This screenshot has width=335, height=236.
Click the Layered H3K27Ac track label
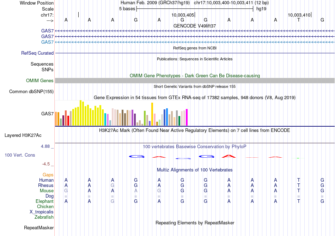coord(23,135)
